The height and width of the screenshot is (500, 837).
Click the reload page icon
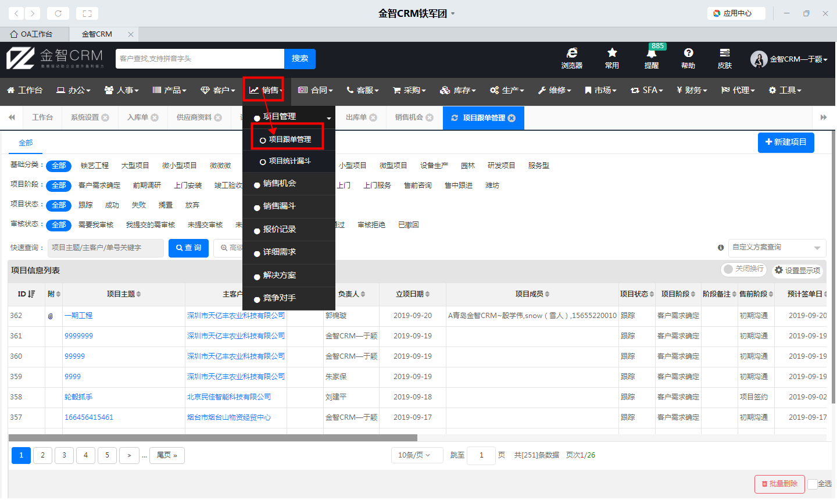pos(58,13)
